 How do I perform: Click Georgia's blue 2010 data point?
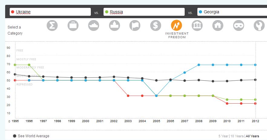227,65
